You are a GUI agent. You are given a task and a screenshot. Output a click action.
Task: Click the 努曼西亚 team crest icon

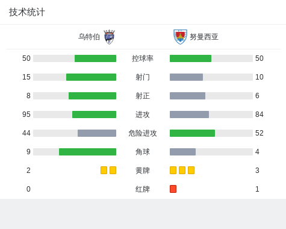180,37
